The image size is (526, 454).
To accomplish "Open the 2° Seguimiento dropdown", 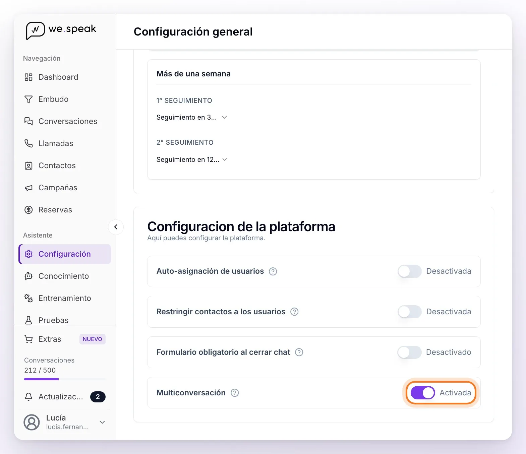I will (x=192, y=160).
